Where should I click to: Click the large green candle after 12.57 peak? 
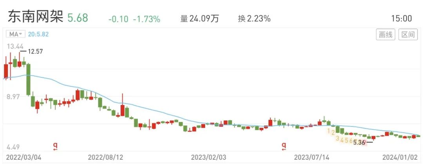point(28,80)
